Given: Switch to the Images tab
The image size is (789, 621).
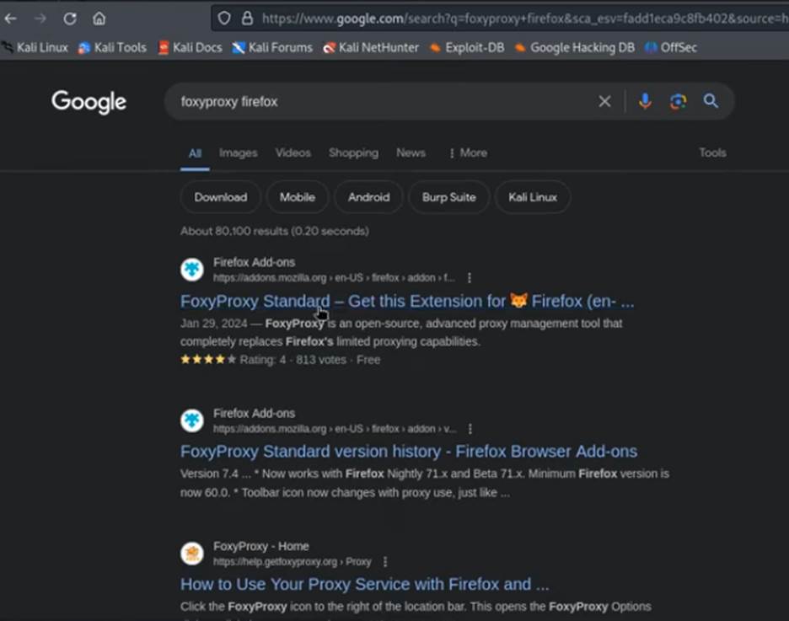Looking at the screenshot, I should point(238,153).
